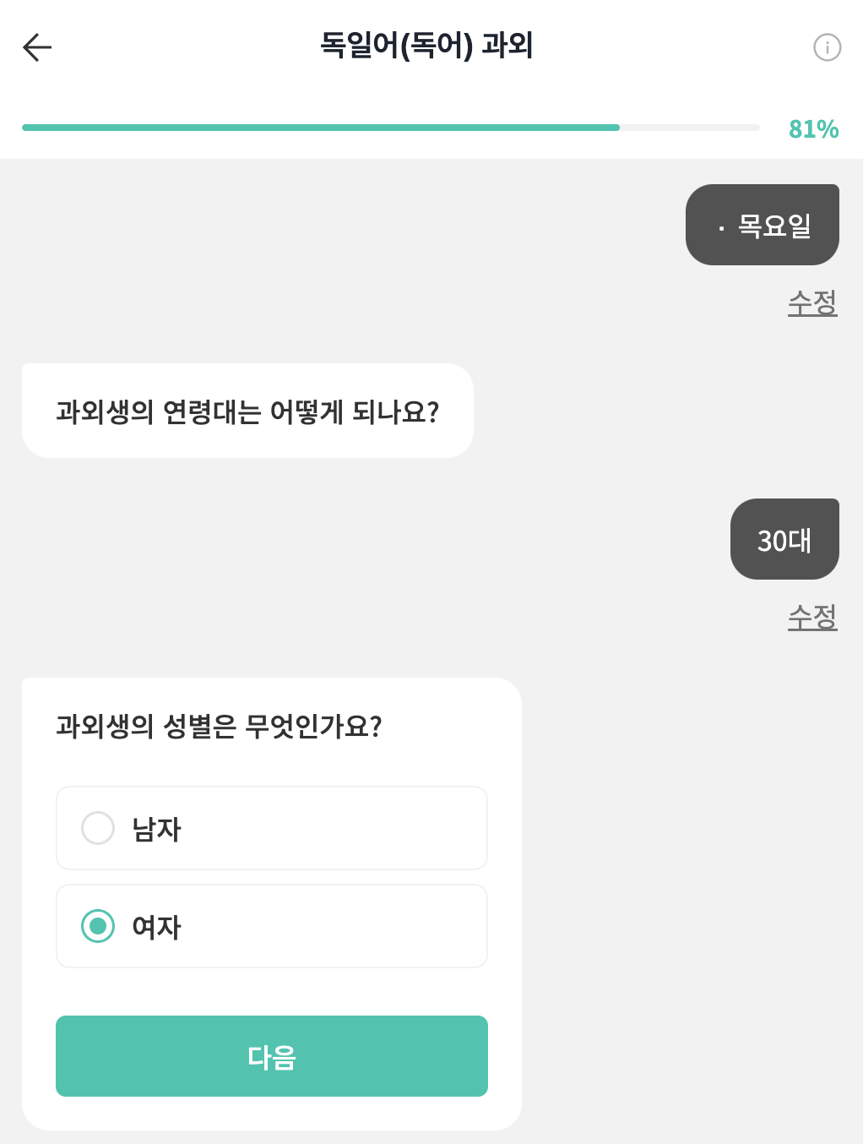This screenshot has width=863, height=1144.
Task: Tap the 목요일 answer bubble
Action: tap(762, 225)
